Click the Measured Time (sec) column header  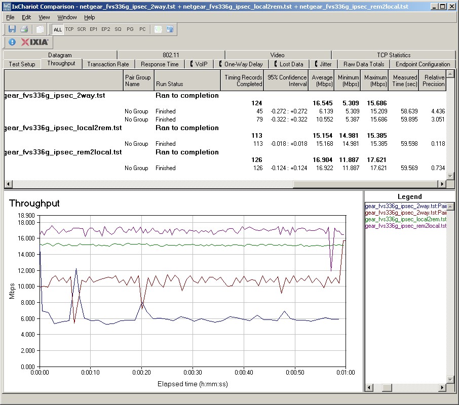click(404, 80)
